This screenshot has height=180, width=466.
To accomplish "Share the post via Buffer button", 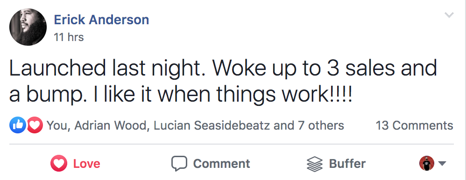I will (336, 164).
